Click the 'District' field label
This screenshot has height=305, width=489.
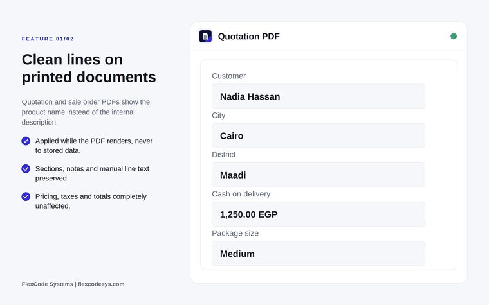[x=224, y=155]
